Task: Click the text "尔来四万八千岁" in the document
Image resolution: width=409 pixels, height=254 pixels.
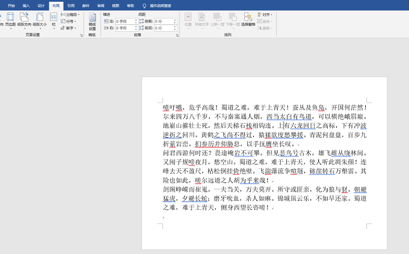Action: coord(185,117)
